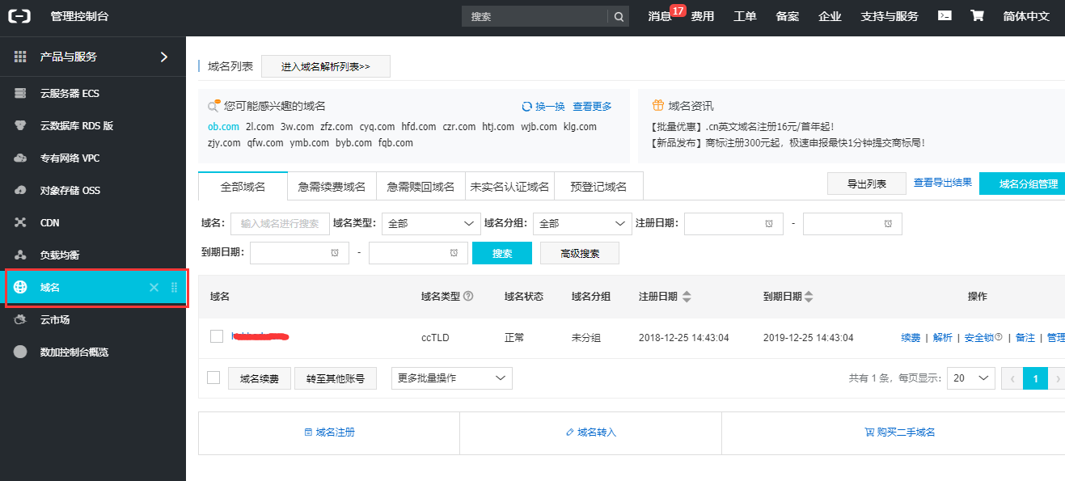Open the 更多批量操作 dropdown

[452, 378]
